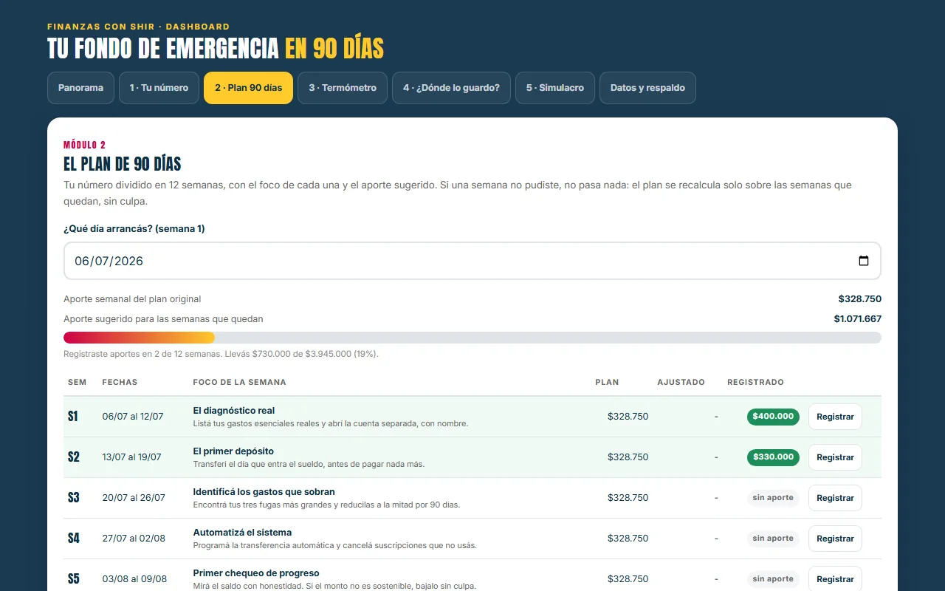Click the savings progress bar
945x591 pixels.
(472, 338)
